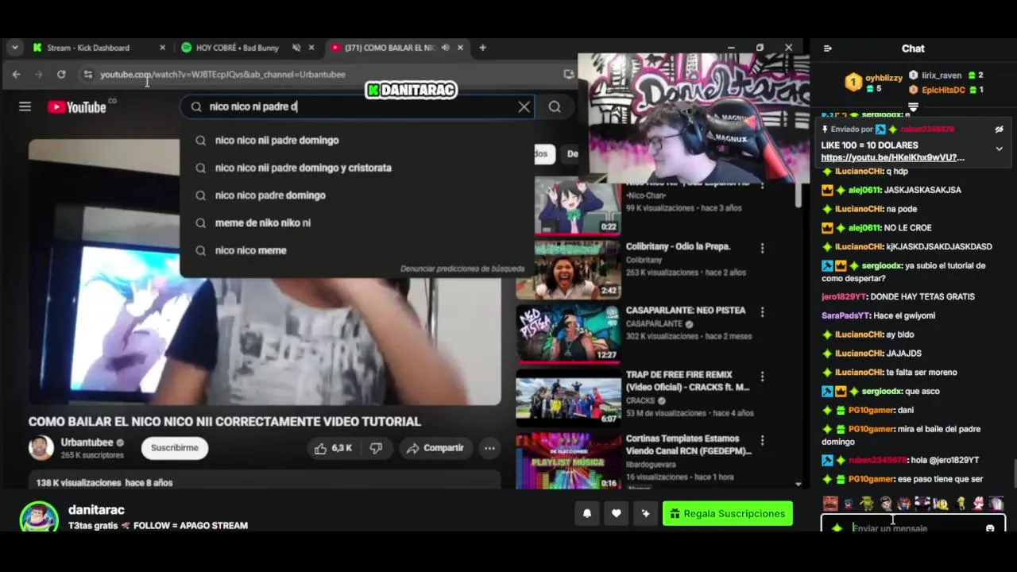
Task: Open a new browser tab
Action: pyautogui.click(x=482, y=48)
